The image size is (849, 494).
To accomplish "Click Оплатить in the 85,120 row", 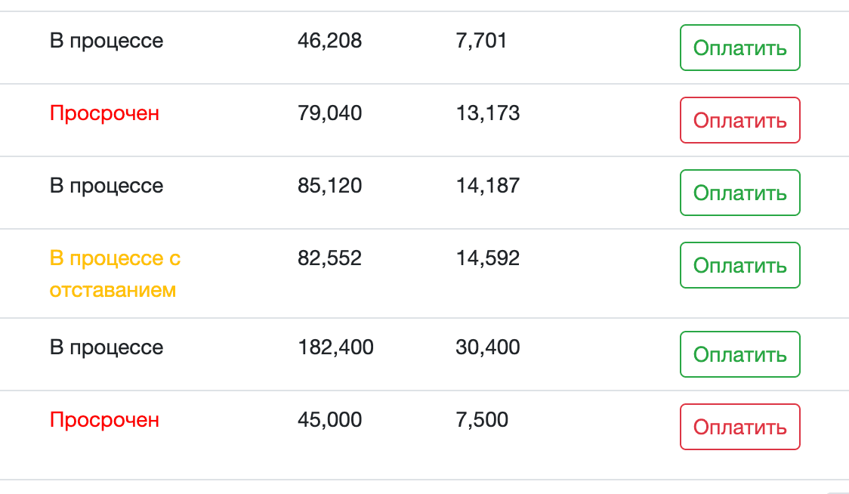I will [x=739, y=193].
